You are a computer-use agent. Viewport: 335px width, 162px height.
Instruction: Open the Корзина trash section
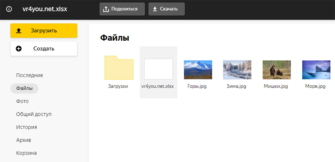[26, 153]
